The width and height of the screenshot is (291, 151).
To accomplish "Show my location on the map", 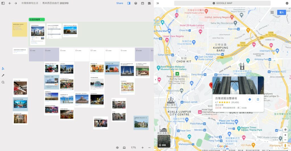I will [x=285, y=130].
